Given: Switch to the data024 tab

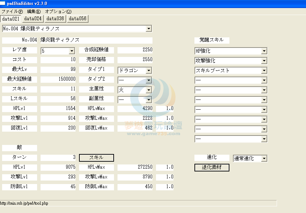Looking at the screenshot, I should tap(33, 19).
